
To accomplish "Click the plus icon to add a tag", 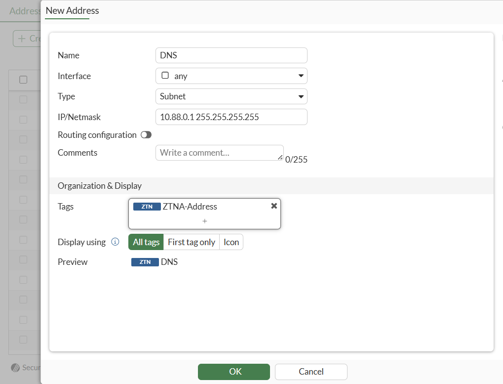I will pyautogui.click(x=205, y=221).
